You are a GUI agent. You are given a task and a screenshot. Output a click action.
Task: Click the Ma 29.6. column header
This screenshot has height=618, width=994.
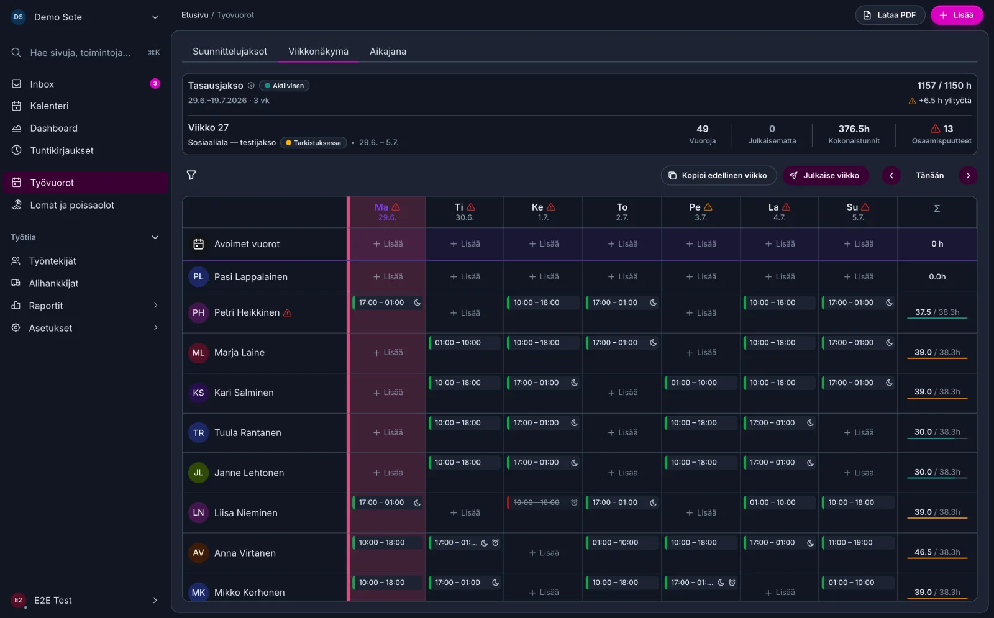pos(387,212)
